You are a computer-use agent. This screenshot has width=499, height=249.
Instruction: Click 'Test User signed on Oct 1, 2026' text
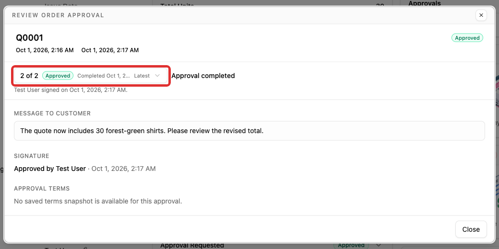pyautogui.click(x=71, y=90)
